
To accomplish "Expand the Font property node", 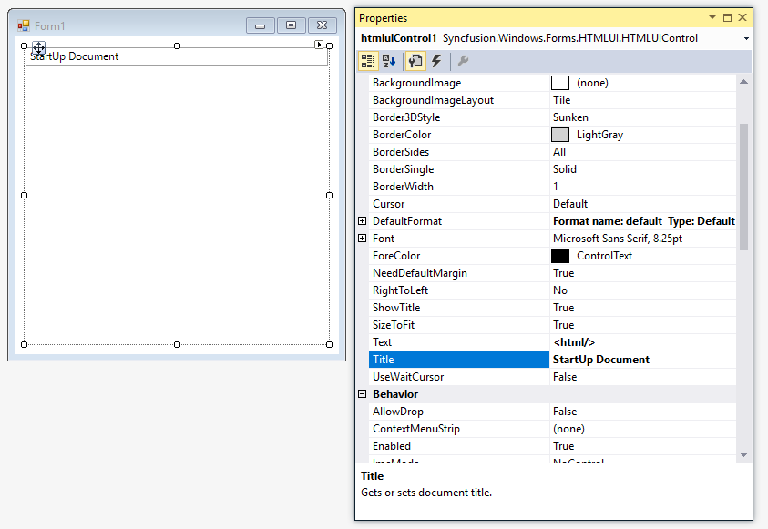I will click(363, 238).
